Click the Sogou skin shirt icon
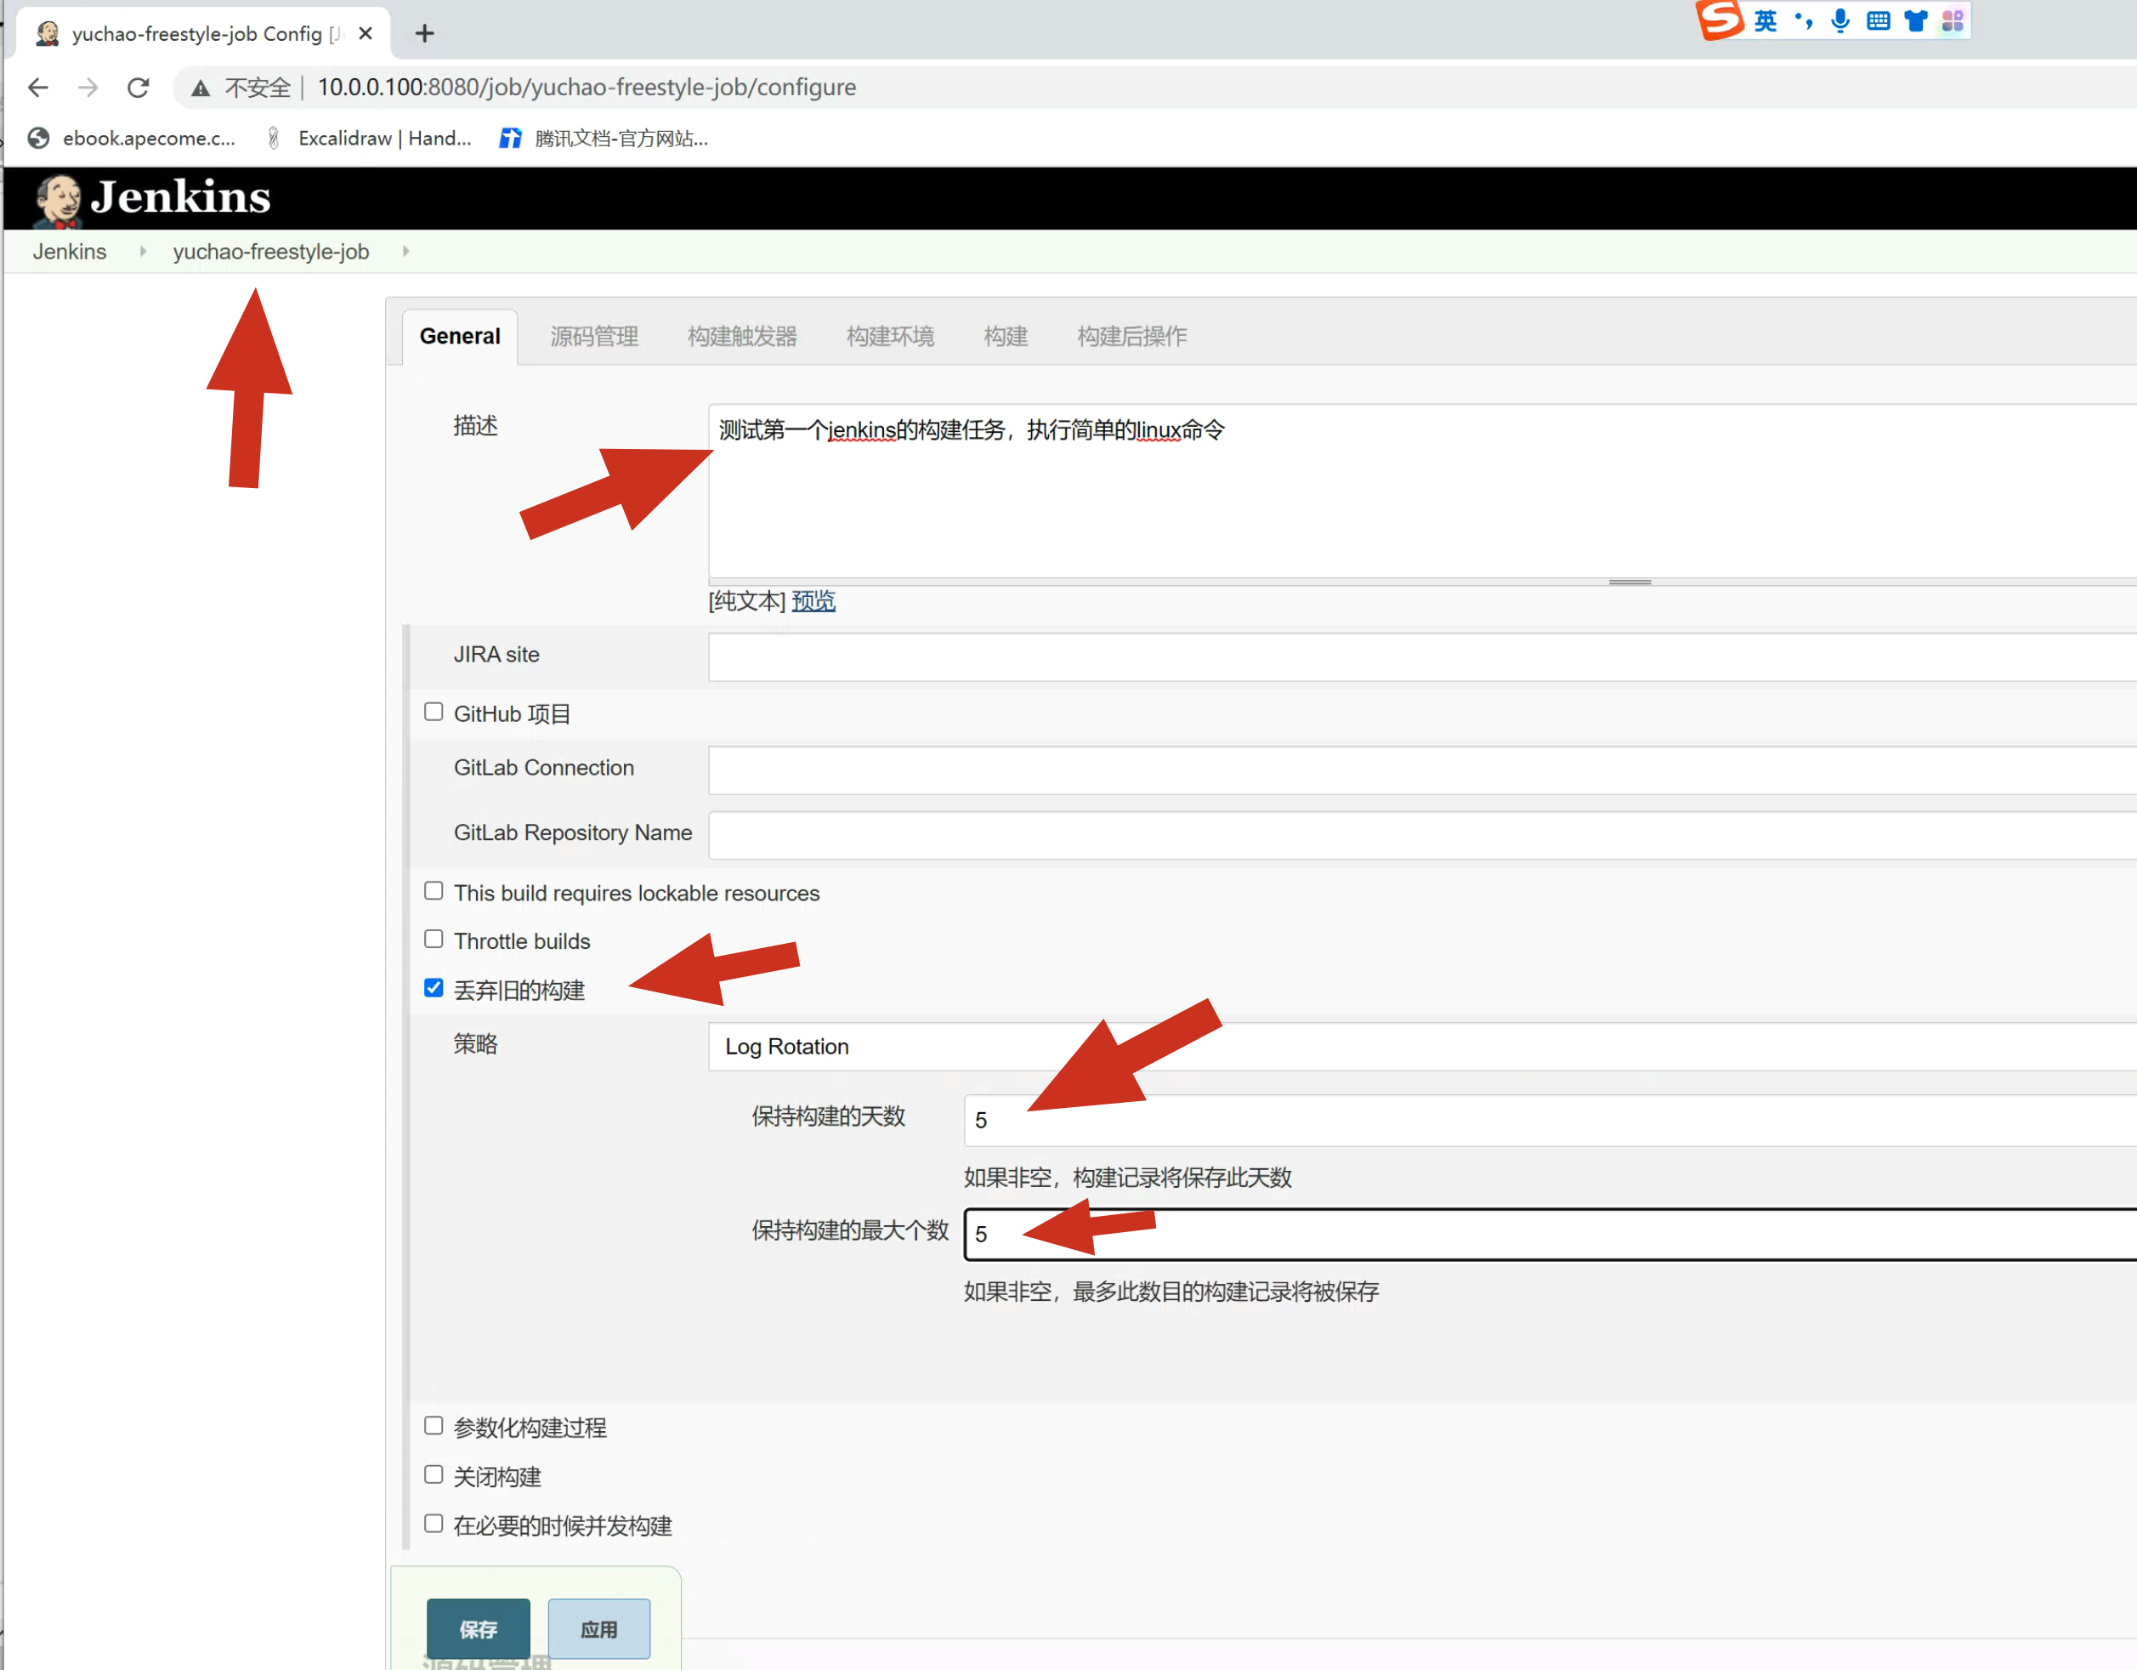 click(1915, 20)
